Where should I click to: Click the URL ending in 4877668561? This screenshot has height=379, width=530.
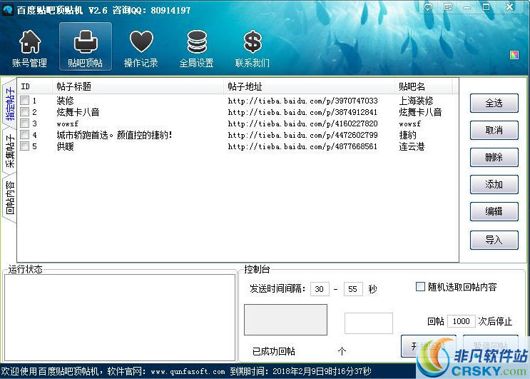302,146
